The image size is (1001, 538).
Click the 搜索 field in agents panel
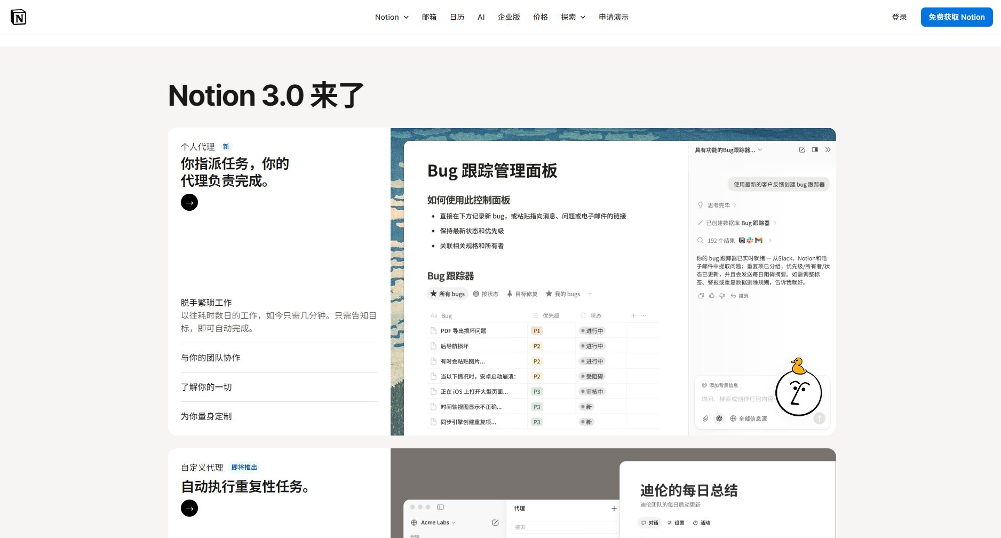point(563,527)
